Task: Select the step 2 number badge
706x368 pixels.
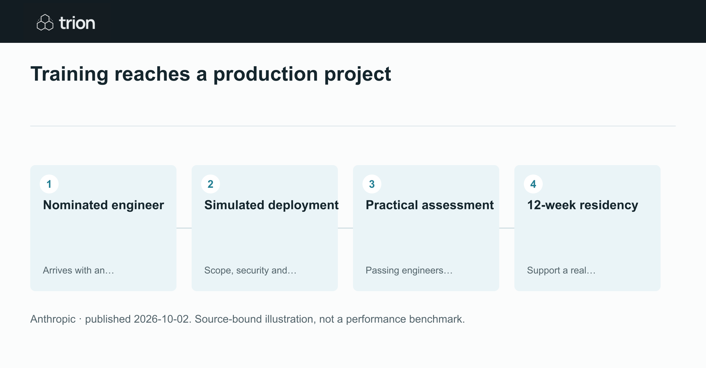Action: [211, 184]
